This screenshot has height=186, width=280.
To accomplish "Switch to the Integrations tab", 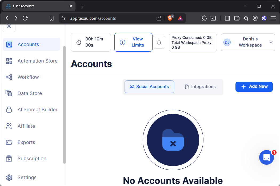I will point(200,87).
